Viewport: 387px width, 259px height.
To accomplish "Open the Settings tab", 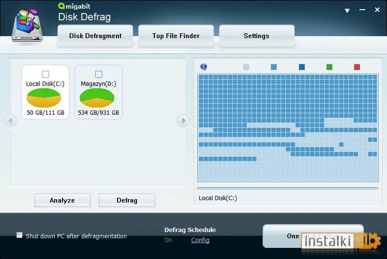I will click(257, 36).
